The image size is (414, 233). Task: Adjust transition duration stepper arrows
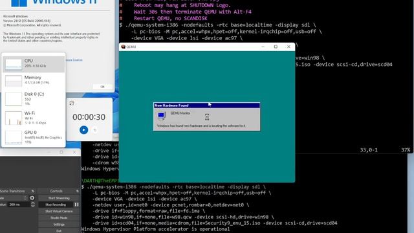[33, 205]
